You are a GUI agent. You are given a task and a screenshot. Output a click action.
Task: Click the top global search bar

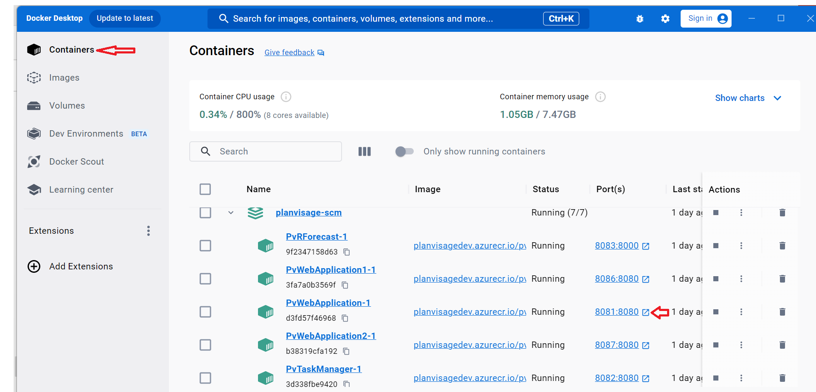click(398, 19)
